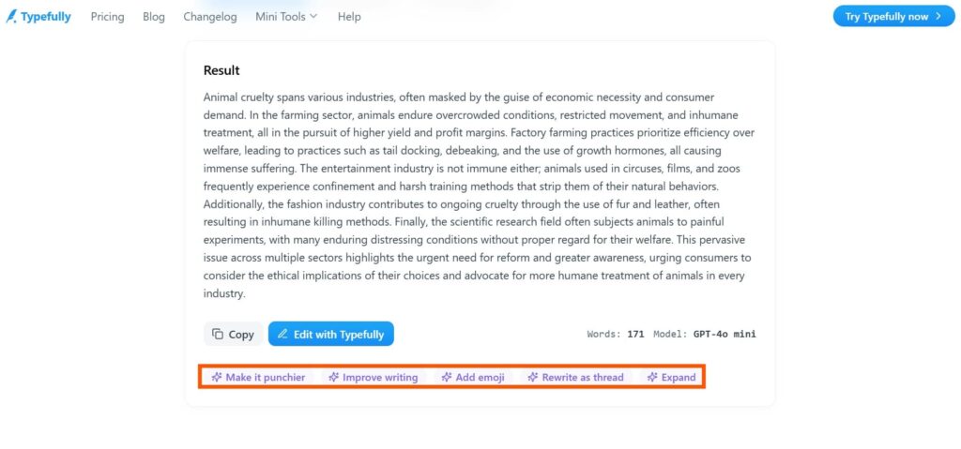This screenshot has height=449, width=961.
Task: Select the Make it punchier suggestion
Action: tap(258, 378)
